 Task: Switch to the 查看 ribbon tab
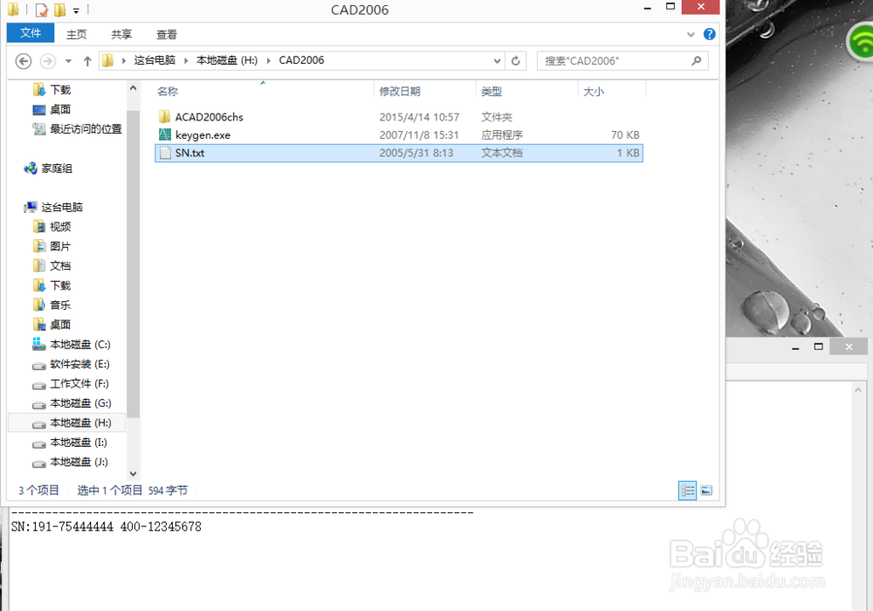[x=167, y=35]
